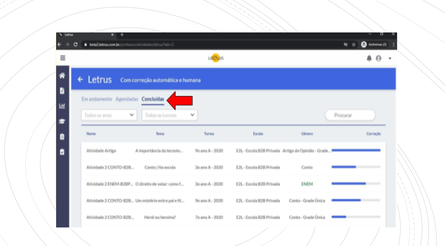Viewport: 445px width, 246px height.
Task: Go forward in the browser
Action: (x=67, y=45)
